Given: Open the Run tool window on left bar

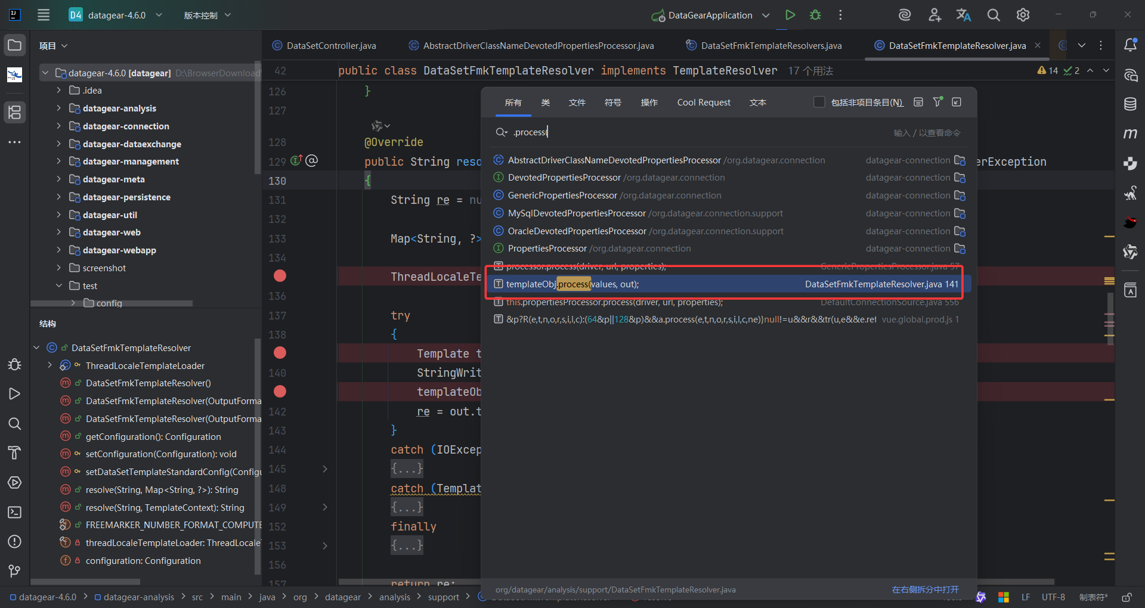Looking at the screenshot, I should click(15, 394).
